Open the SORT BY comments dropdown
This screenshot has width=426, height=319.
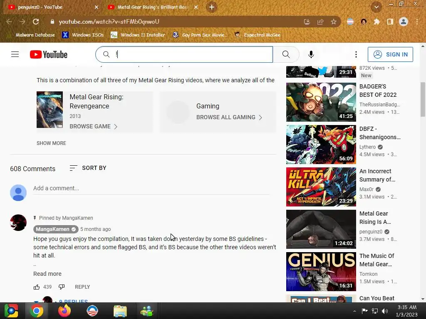pos(88,168)
